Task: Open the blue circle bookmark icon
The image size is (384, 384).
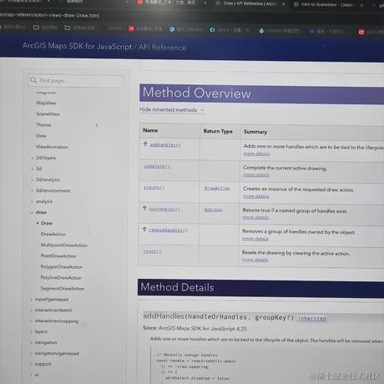Action: pos(172,29)
